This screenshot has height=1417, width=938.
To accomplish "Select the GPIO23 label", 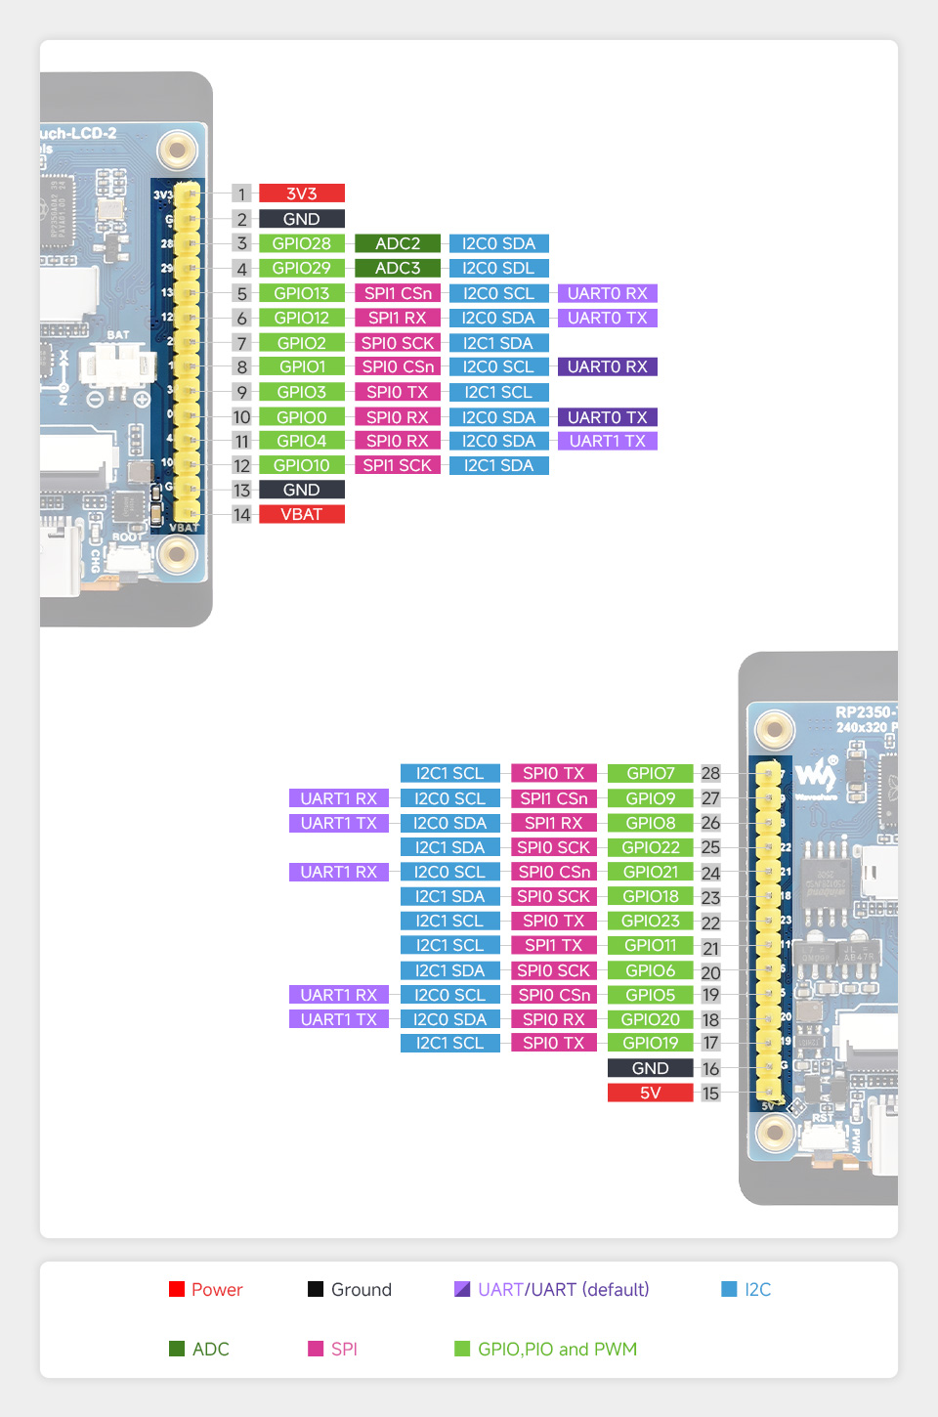I will point(651,921).
